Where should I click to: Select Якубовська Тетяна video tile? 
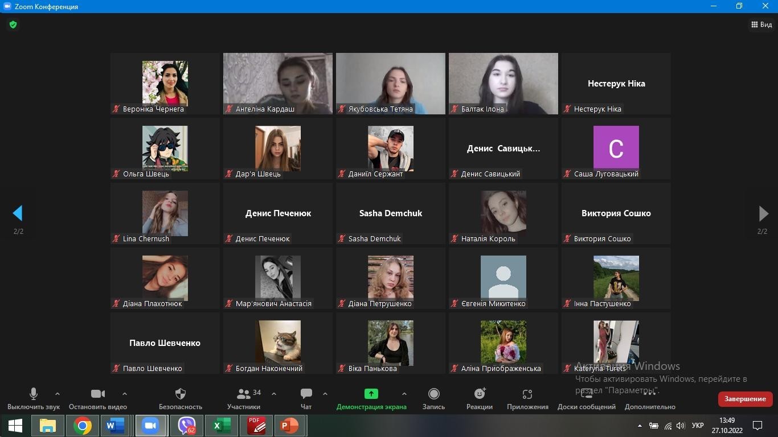pyautogui.click(x=390, y=84)
